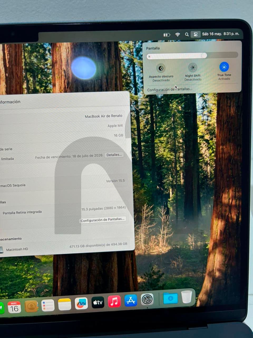Select the 'MacBook Air de Renato' name
253x338 pixels.
click(104, 116)
